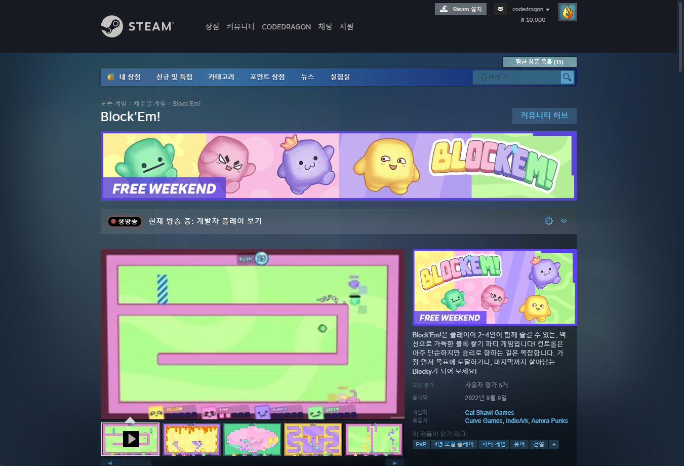Open the 신규 및 특집 tab
684x466 pixels.
(x=174, y=77)
